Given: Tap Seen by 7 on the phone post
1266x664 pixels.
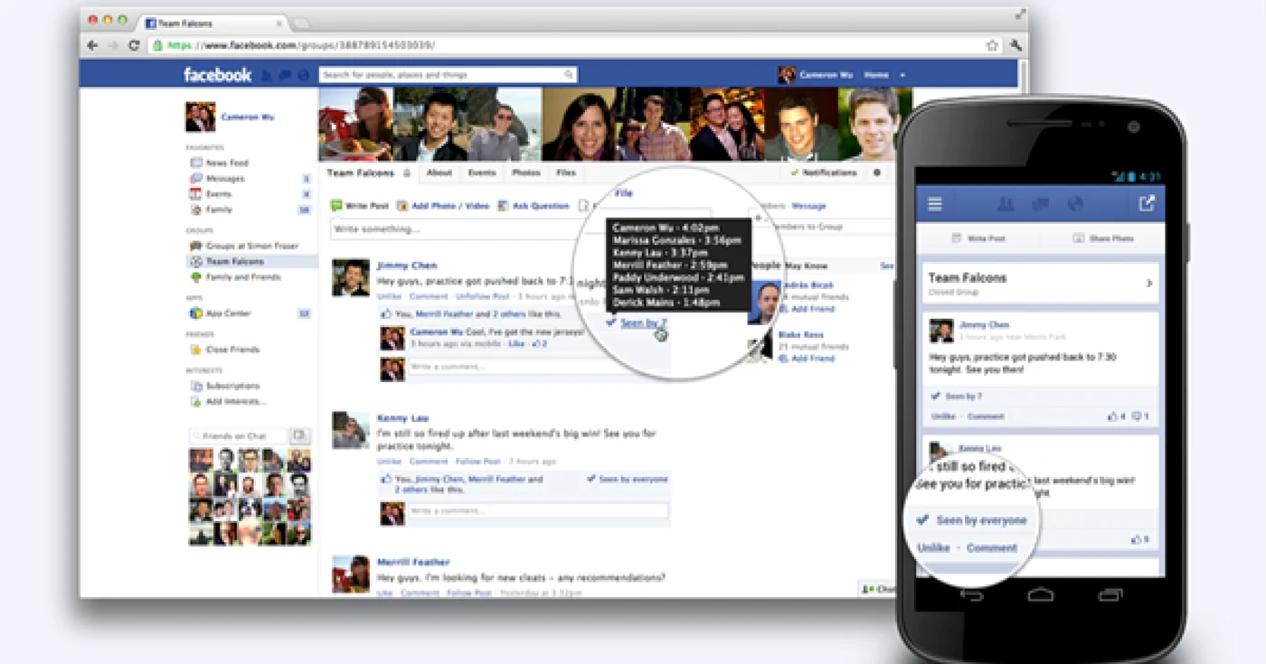Looking at the screenshot, I should 956,397.
